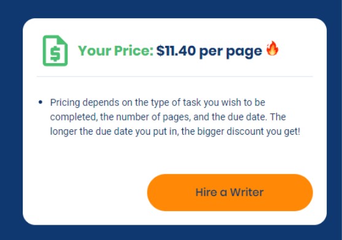This screenshot has width=342, height=240.
Task: Click the bullet point before the pricing note
Action: tap(41, 102)
